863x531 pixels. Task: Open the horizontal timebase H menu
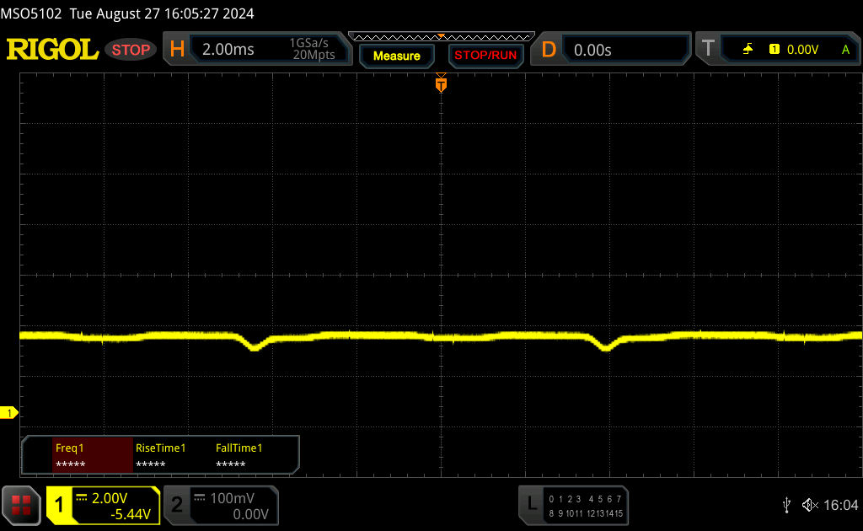click(x=177, y=50)
